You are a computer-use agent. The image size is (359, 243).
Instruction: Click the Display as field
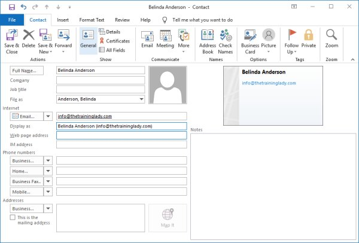pyautogui.click(x=121, y=126)
